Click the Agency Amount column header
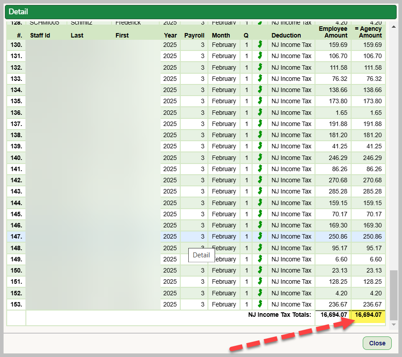 coord(369,32)
